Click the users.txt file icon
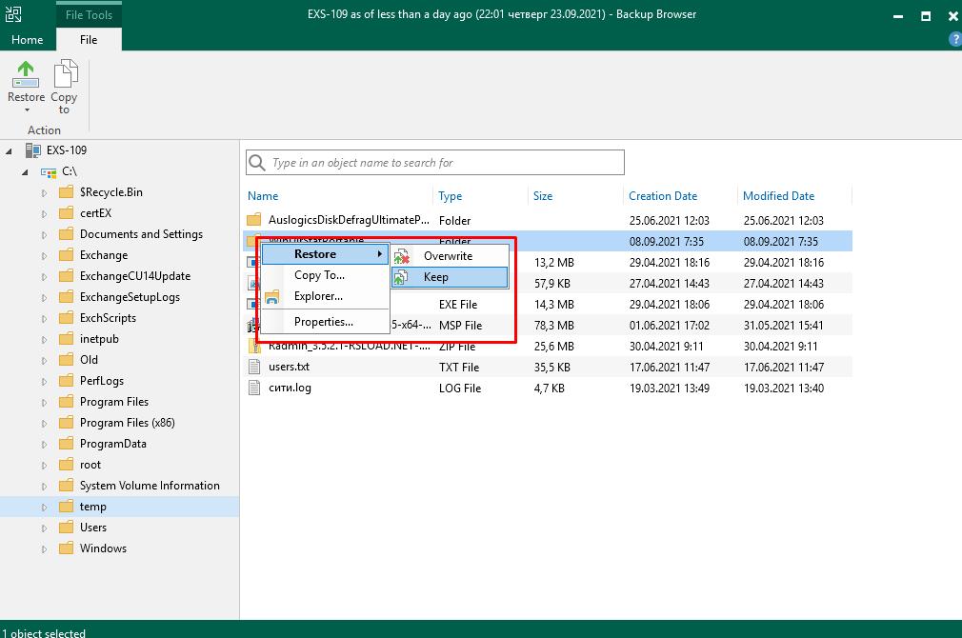 click(x=254, y=367)
